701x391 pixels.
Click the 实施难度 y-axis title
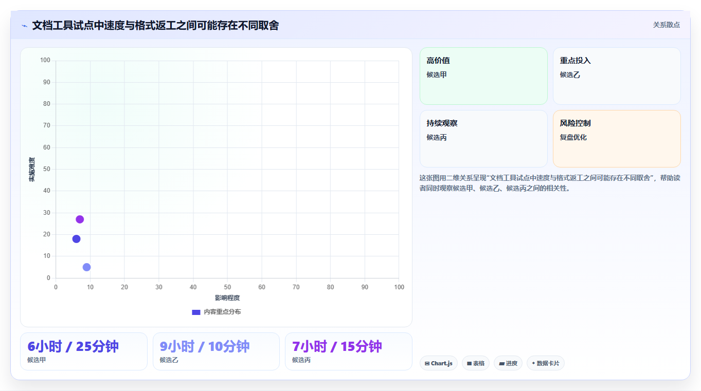click(x=32, y=170)
